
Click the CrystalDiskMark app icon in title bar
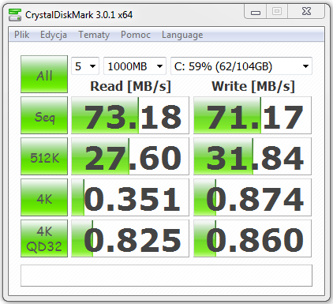pyautogui.click(x=15, y=15)
